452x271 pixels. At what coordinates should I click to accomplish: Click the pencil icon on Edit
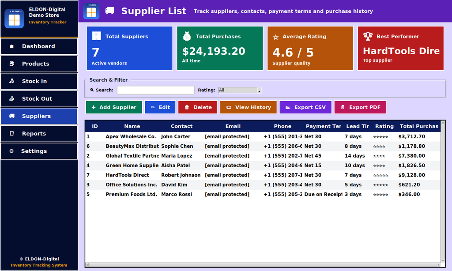point(153,107)
